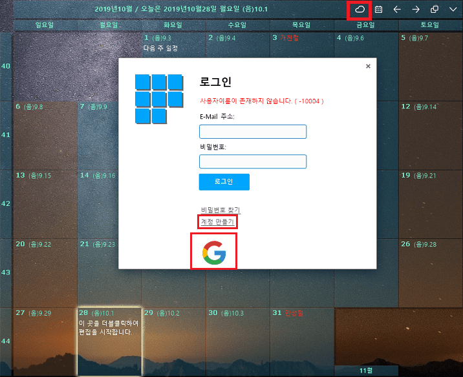Select the 수요일 column header
Screen dimensions: 463x377
click(x=237, y=25)
